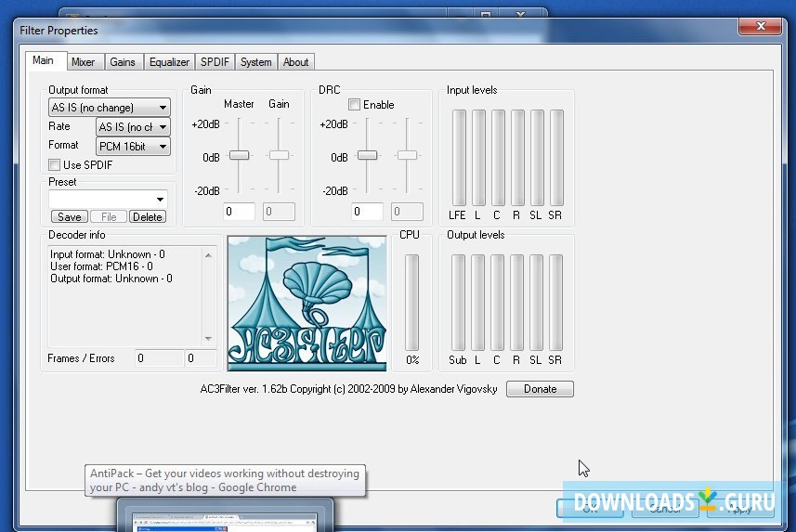The width and height of the screenshot is (796, 532).
Task: Open the Gains tab
Action: tap(123, 62)
